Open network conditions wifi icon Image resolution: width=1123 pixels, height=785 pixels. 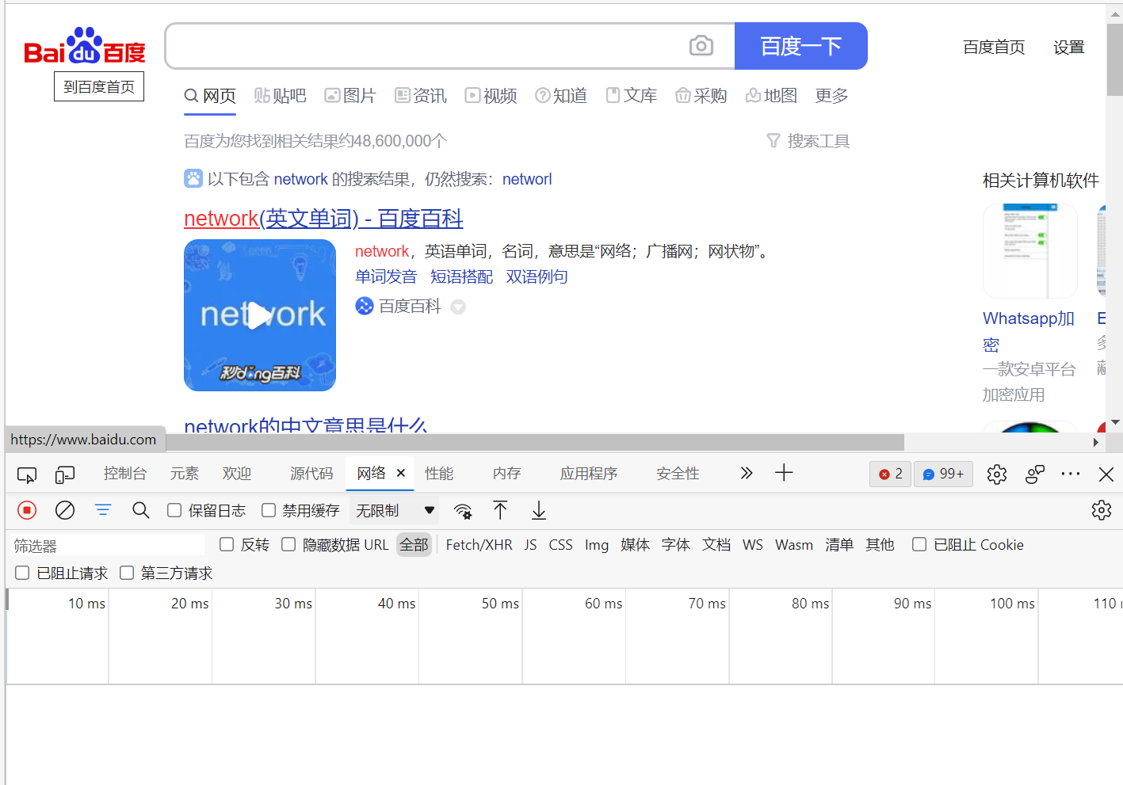pyautogui.click(x=463, y=511)
